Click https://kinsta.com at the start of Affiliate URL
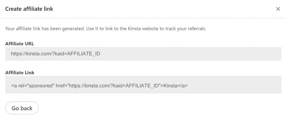 [x=29, y=54]
